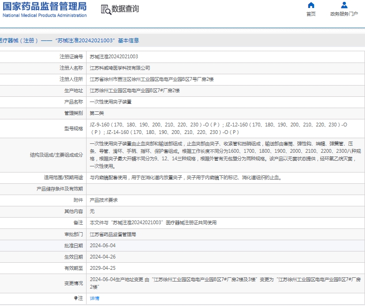The width and height of the screenshot is (365, 306).
Task: Click management category value 第二类
Action: click(x=97, y=113)
